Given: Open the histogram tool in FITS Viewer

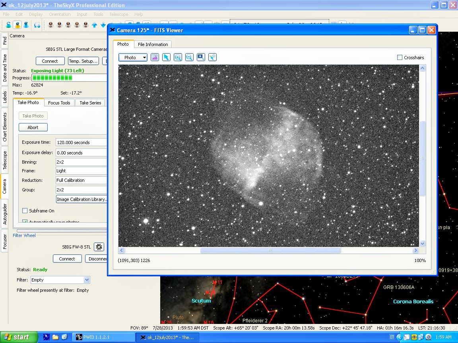Looking at the screenshot, I should point(155,58).
